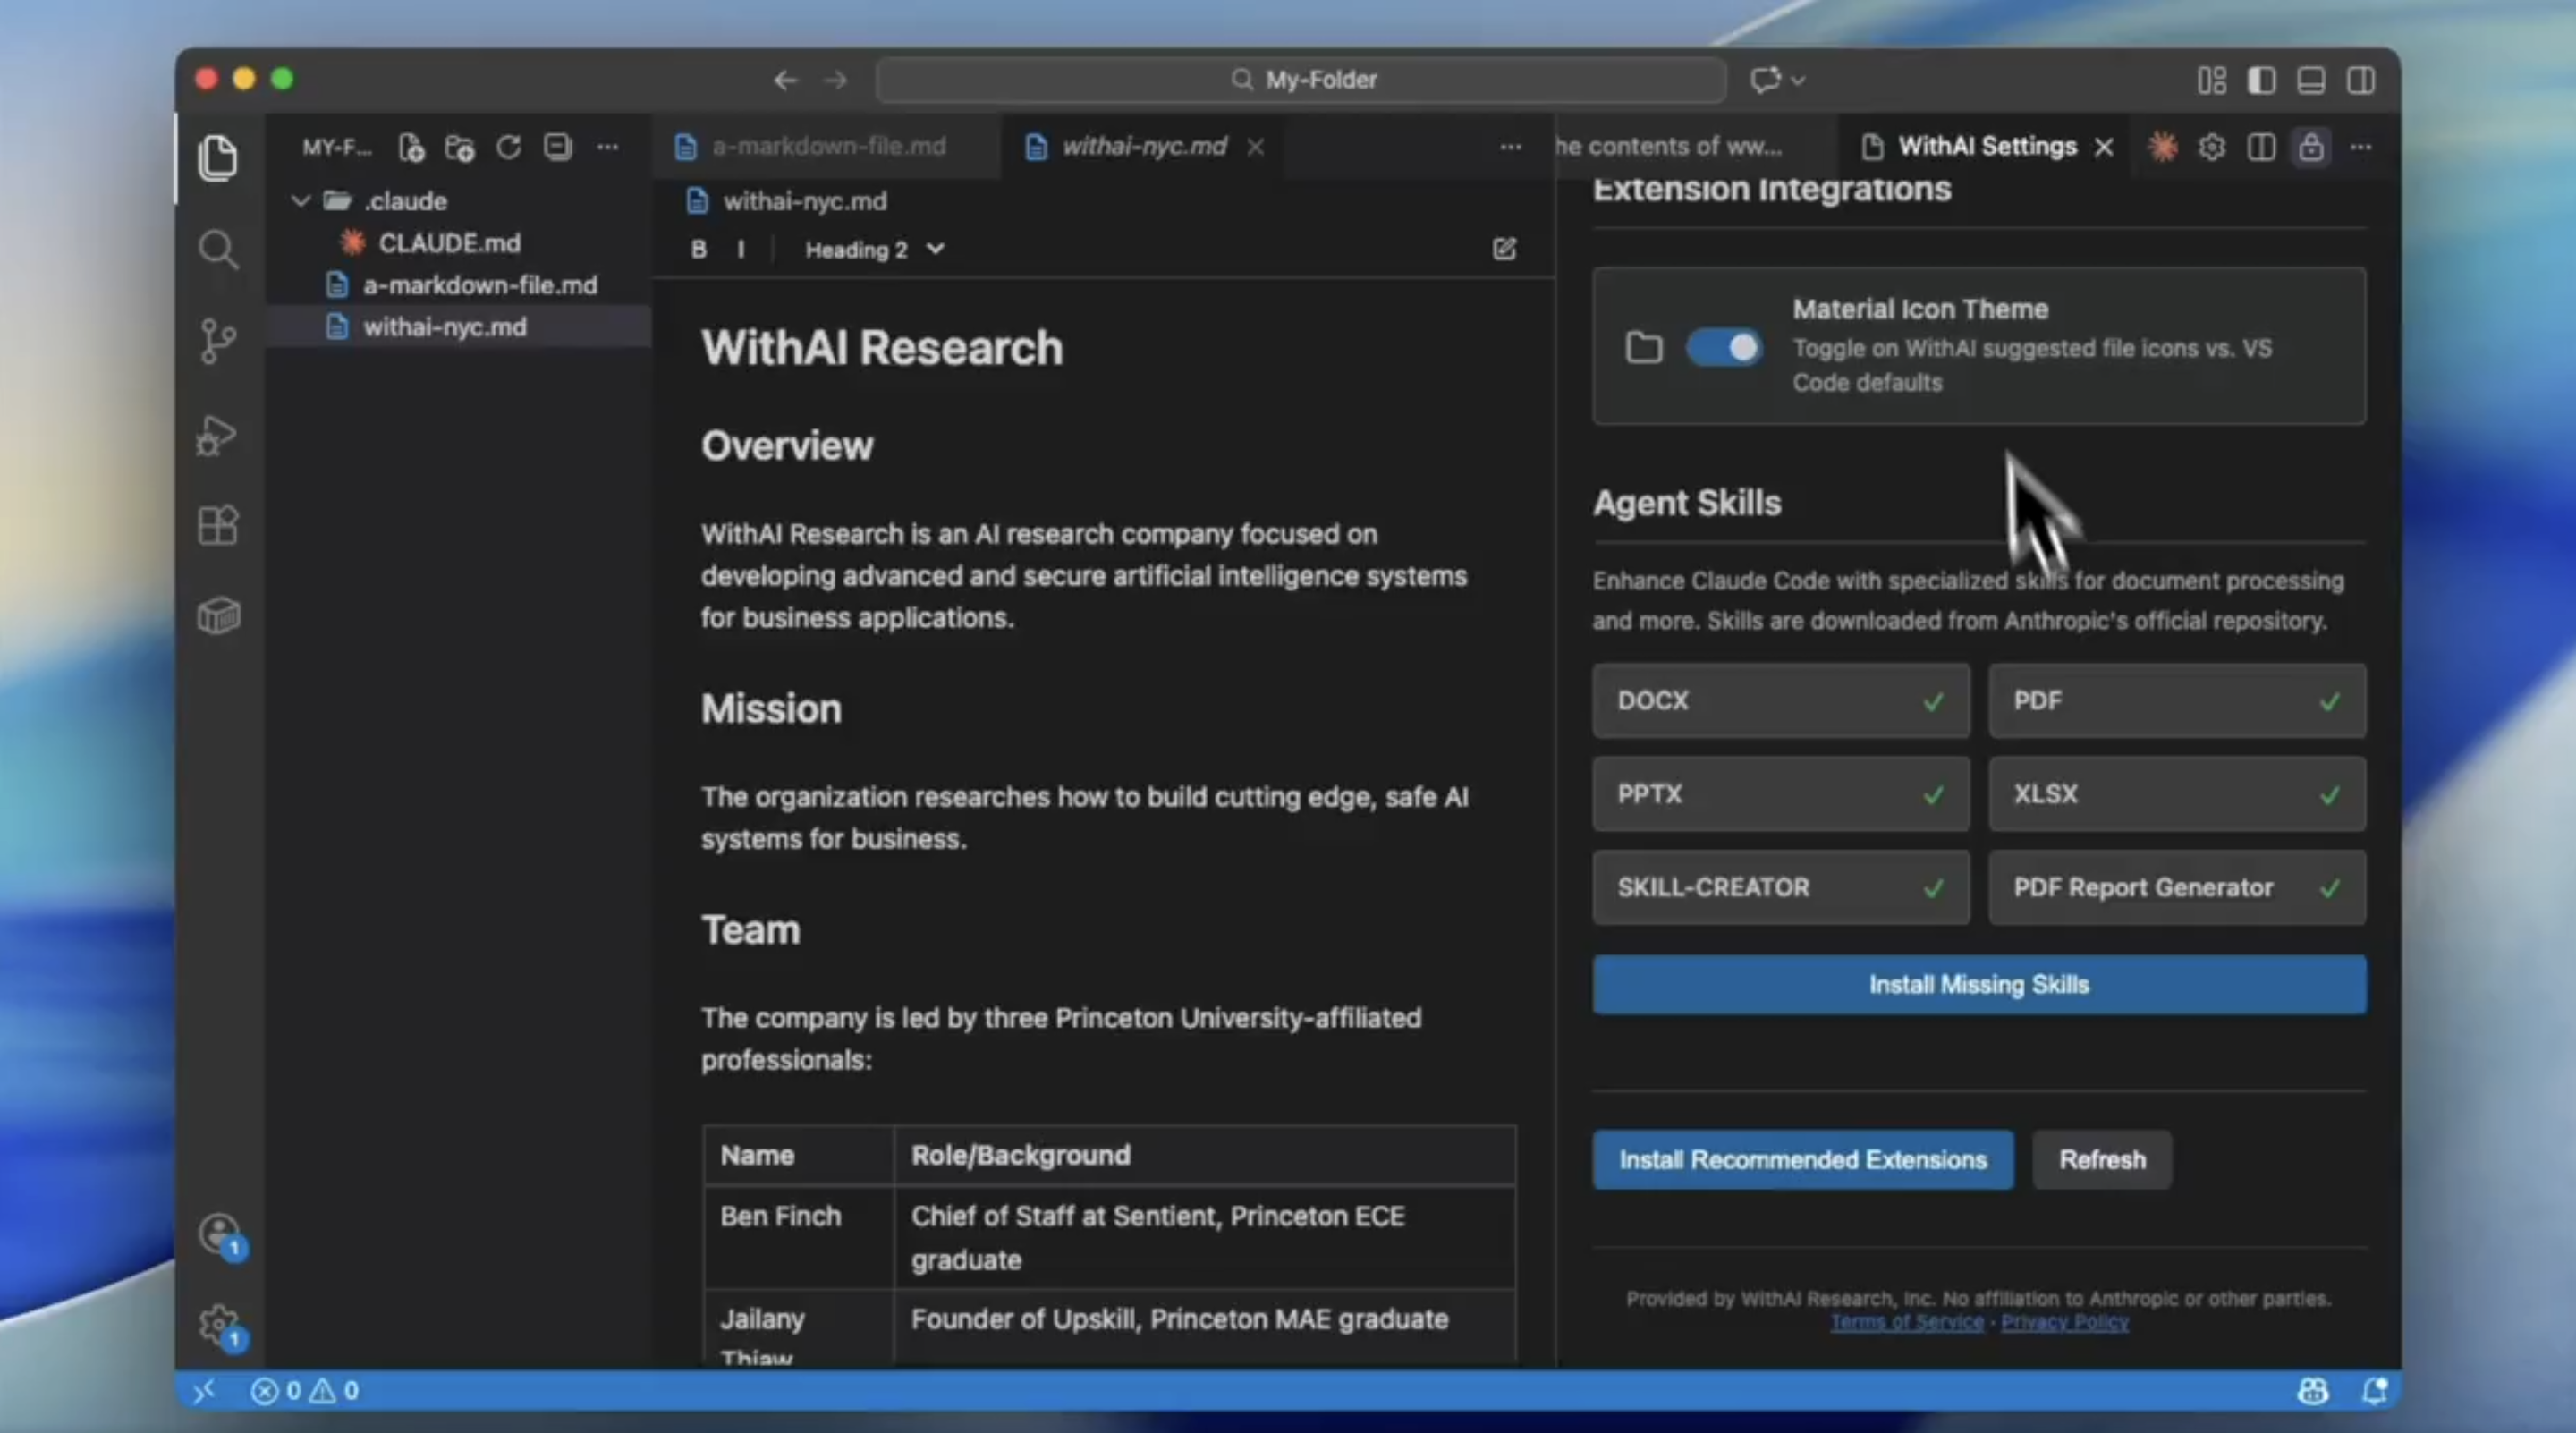Open the Extensions panel

click(x=218, y=524)
